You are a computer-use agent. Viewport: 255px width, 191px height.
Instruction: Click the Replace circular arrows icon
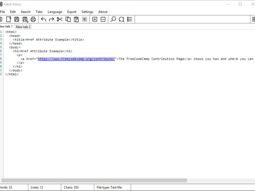click(x=121, y=19)
